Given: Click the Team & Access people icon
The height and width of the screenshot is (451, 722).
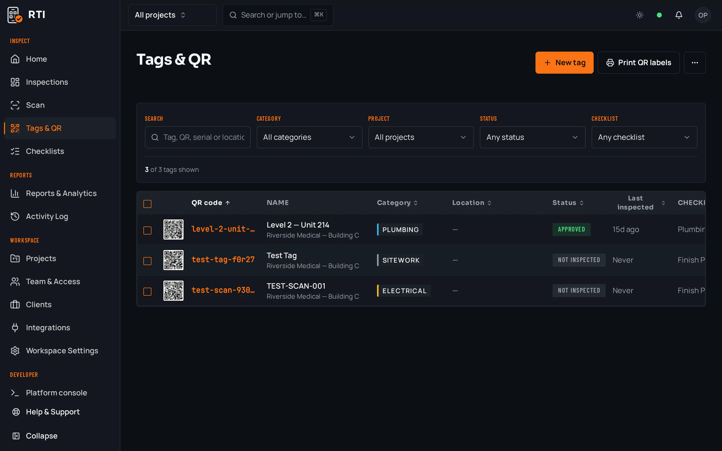Looking at the screenshot, I should click(15, 282).
